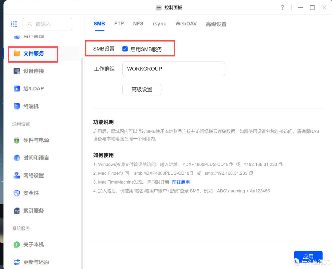Screen dimensions: 332x269
Task: Open 索引服务 in the sidebar
Action: pos(34,211)
